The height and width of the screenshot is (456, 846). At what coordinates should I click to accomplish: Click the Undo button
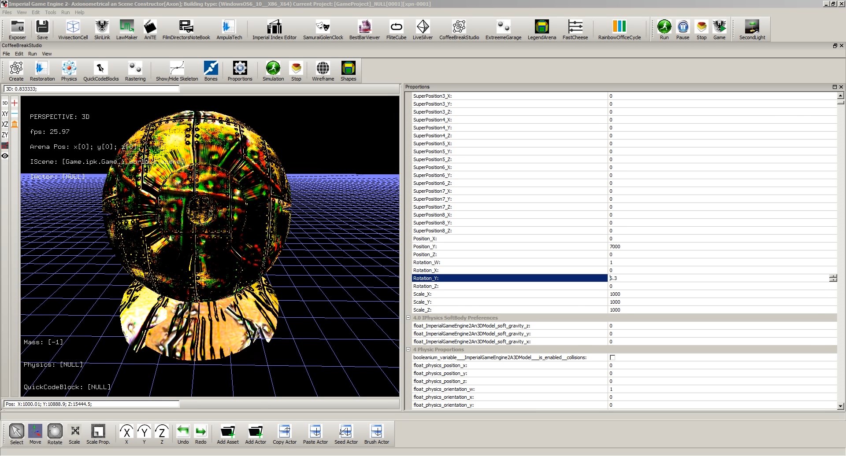tap(183, 434)
